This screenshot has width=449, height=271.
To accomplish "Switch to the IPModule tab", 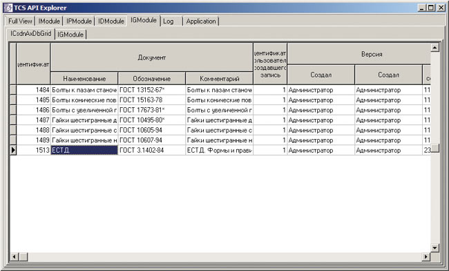I will pyautogui.click(x=79, y=21).
